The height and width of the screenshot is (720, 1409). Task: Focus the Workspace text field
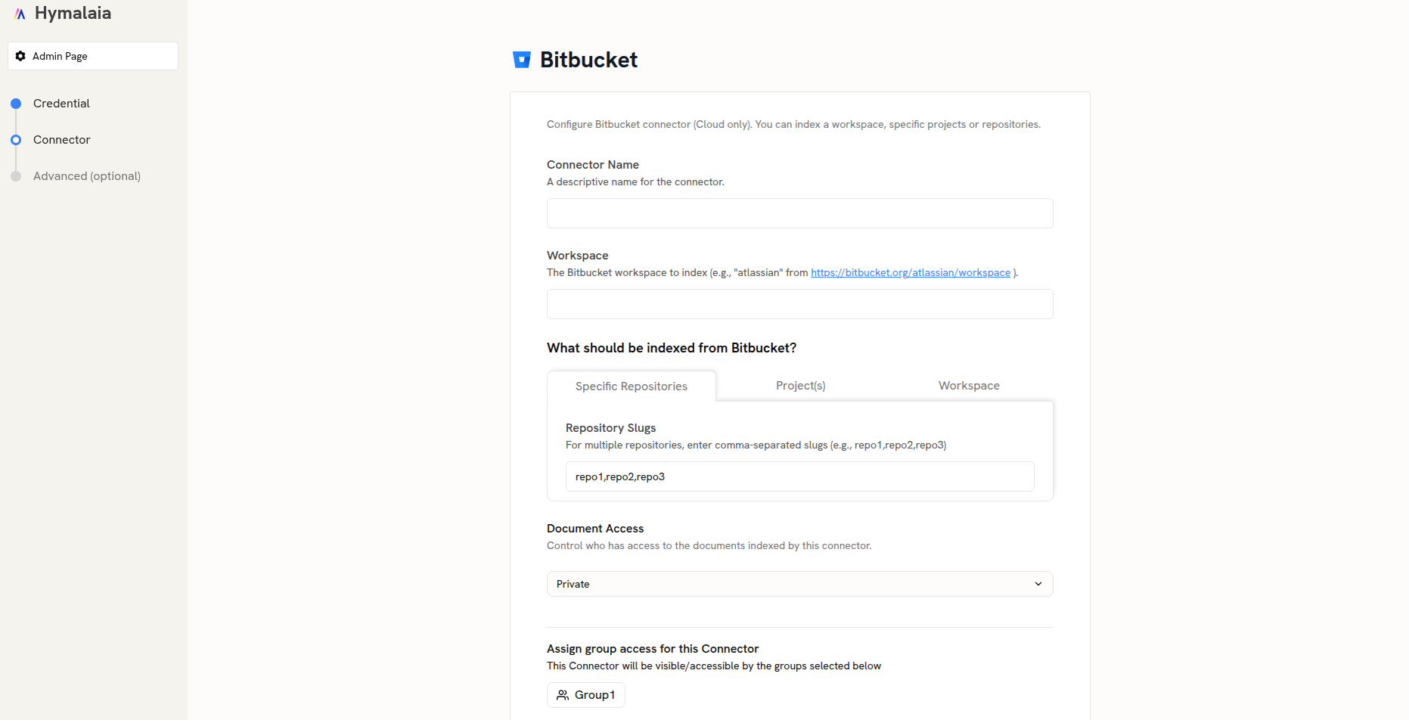799,303
